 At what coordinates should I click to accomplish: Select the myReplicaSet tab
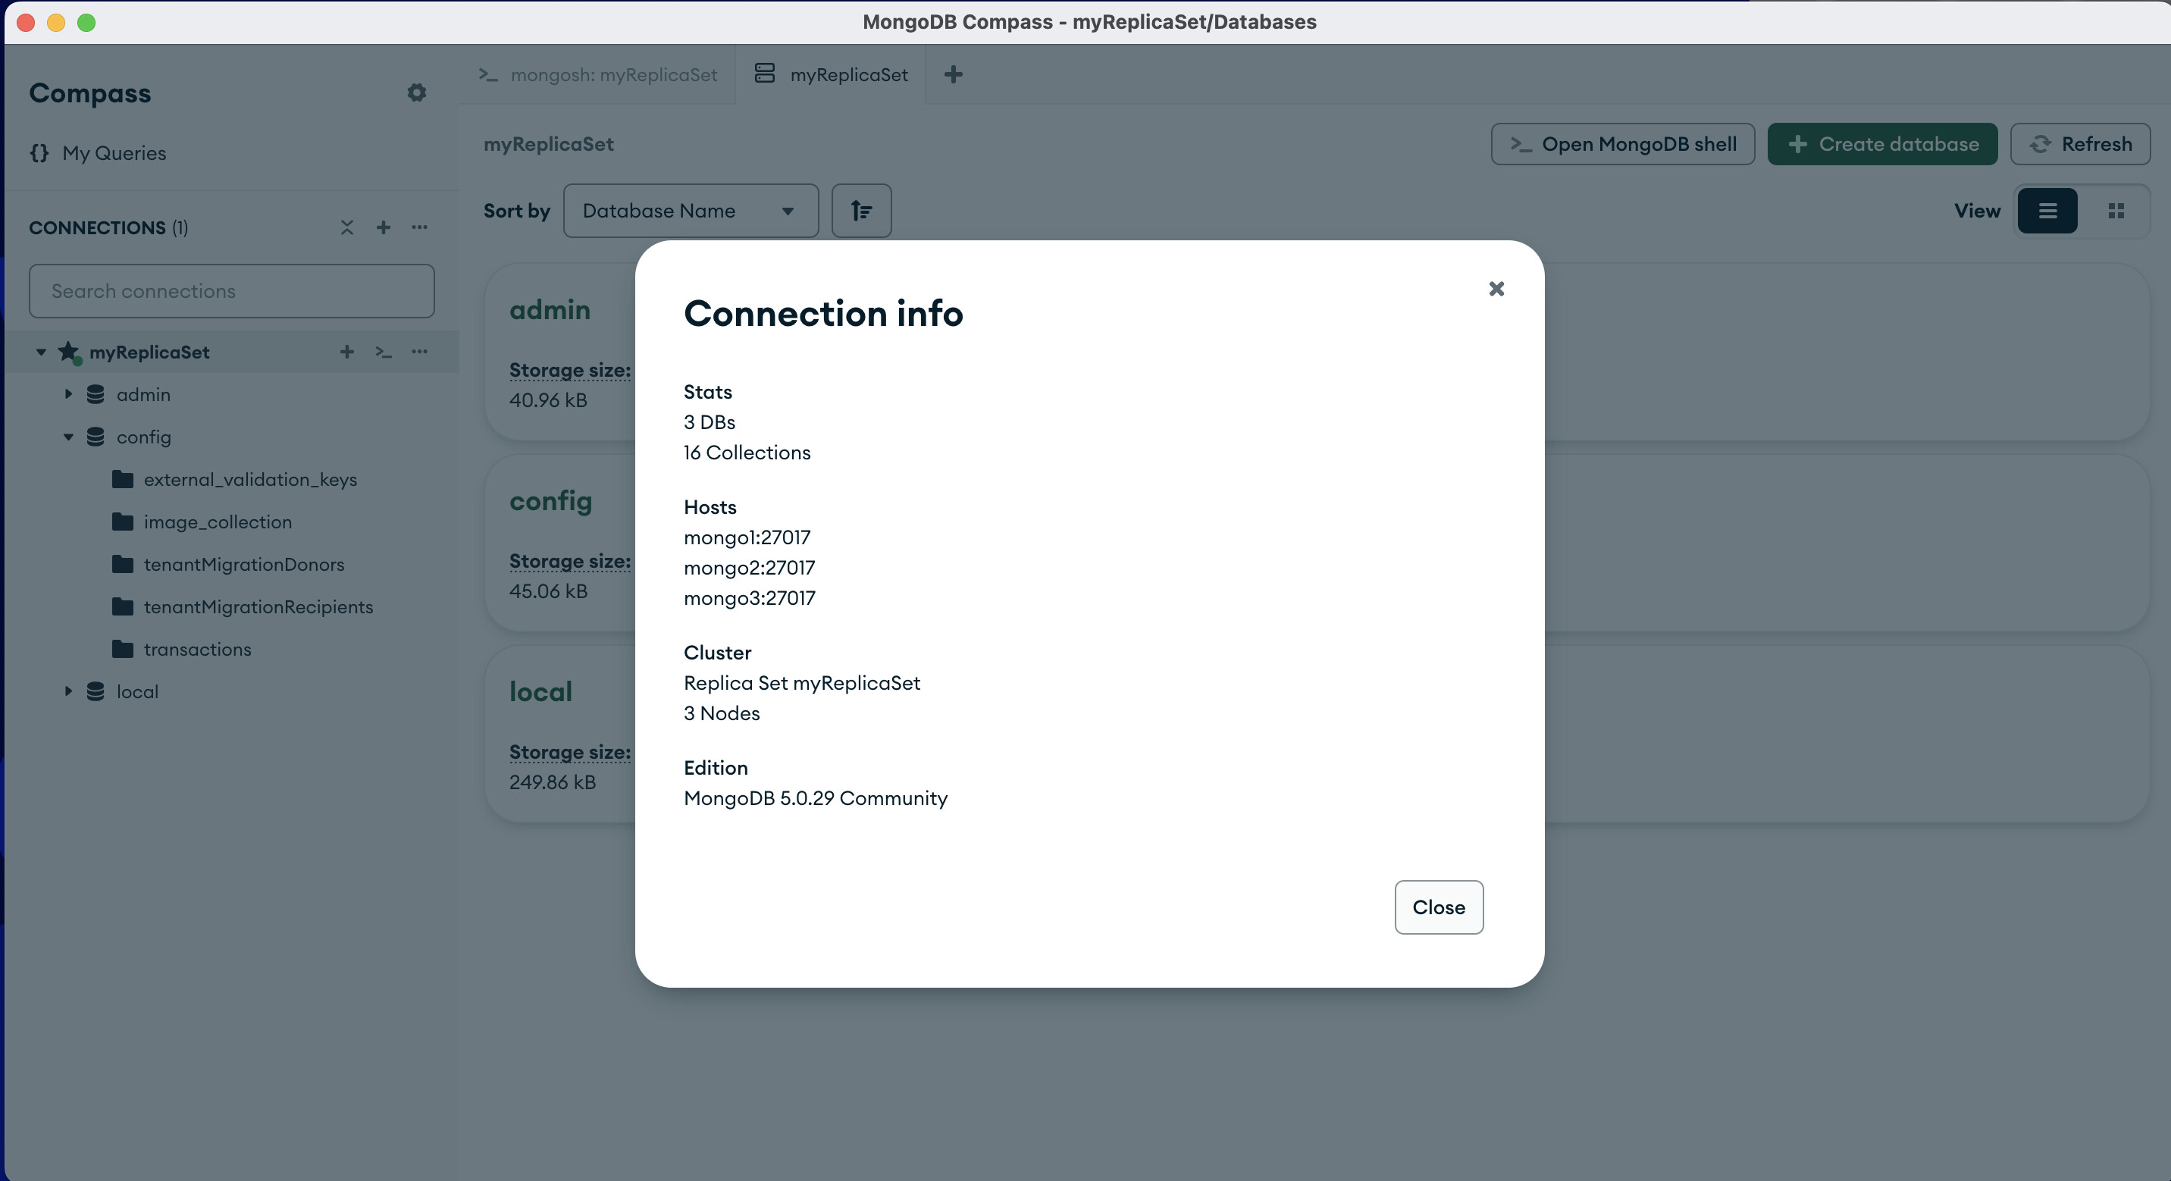pyautogui.click(x=831, y=75)
